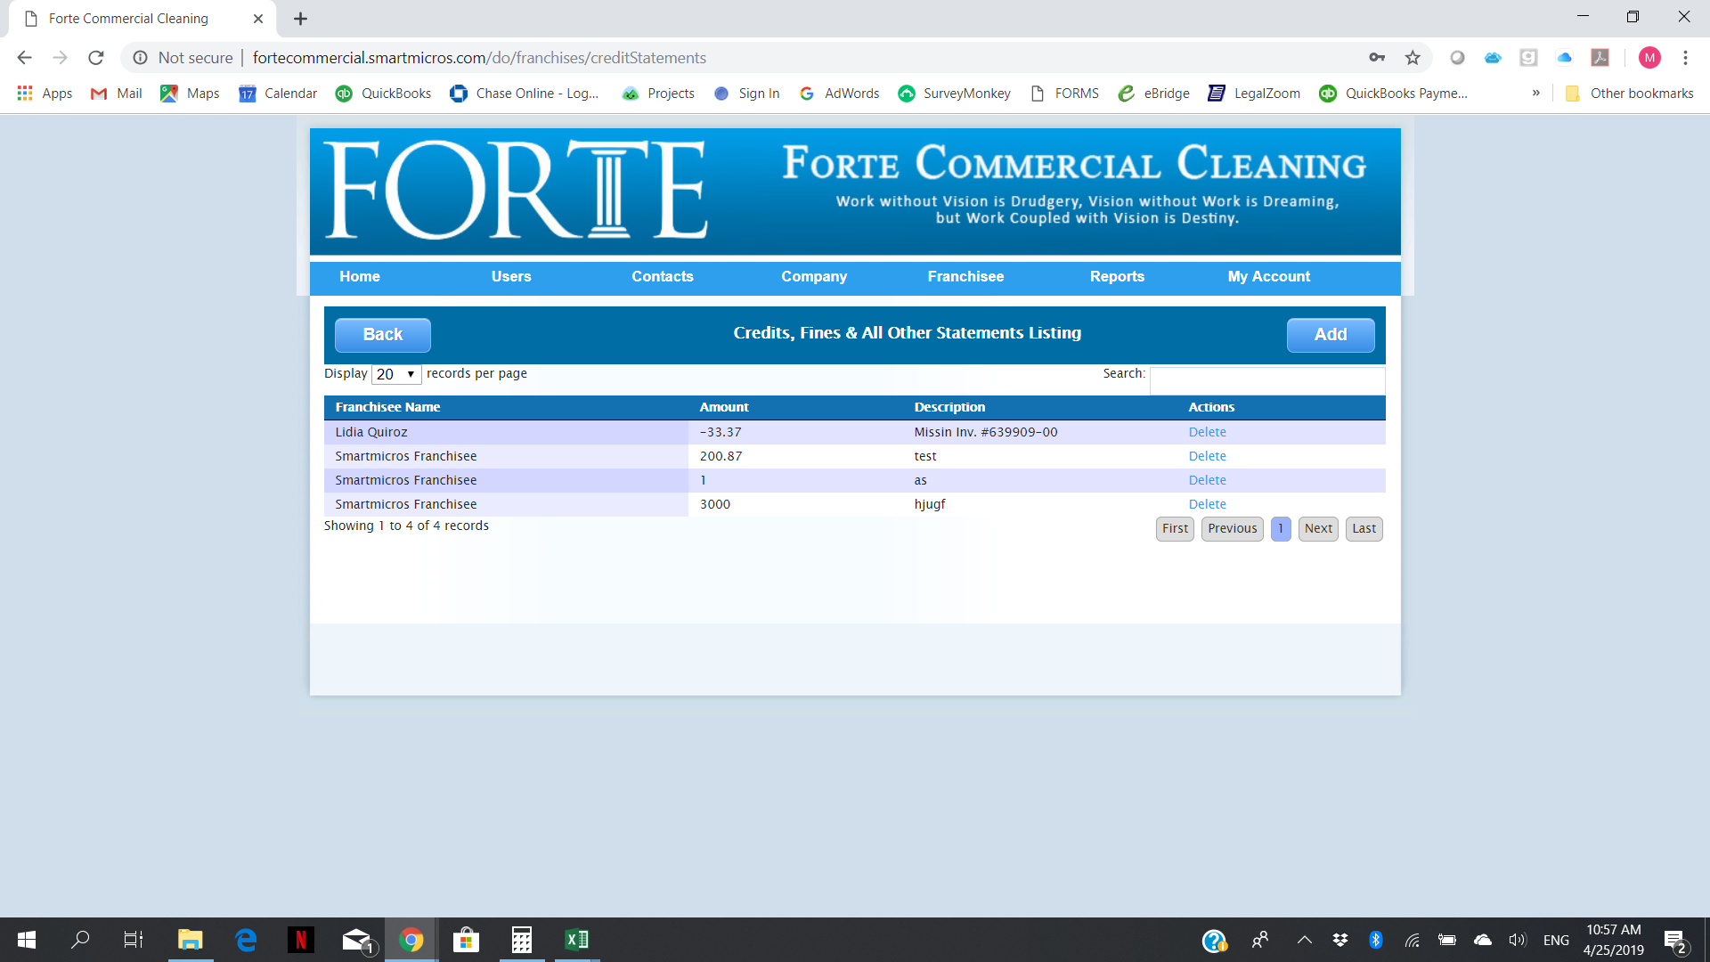The width and height of the screenshot is (1710, 962).
Task: Open the SurveyMonkey bookmark
Action: click(x=954, y=94)
